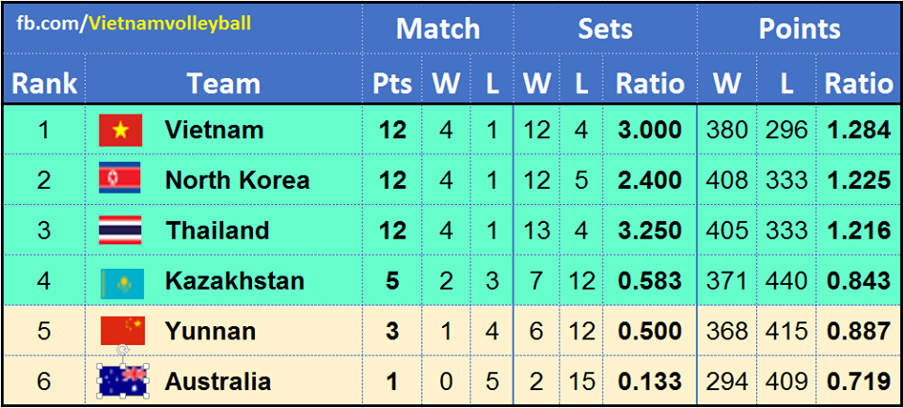Click the Kazakhstan flag icon
The width and height of the screenshot is (903, 408).
coord(122,280)
